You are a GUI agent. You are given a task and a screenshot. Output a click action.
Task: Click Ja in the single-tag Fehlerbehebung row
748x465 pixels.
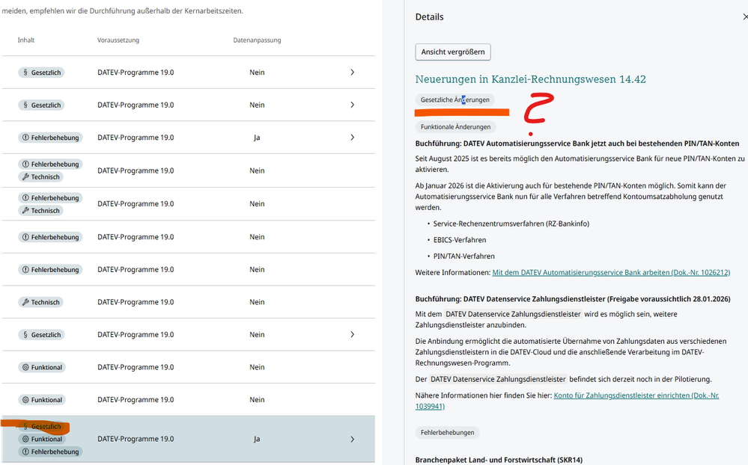click(x=257, y=138)
